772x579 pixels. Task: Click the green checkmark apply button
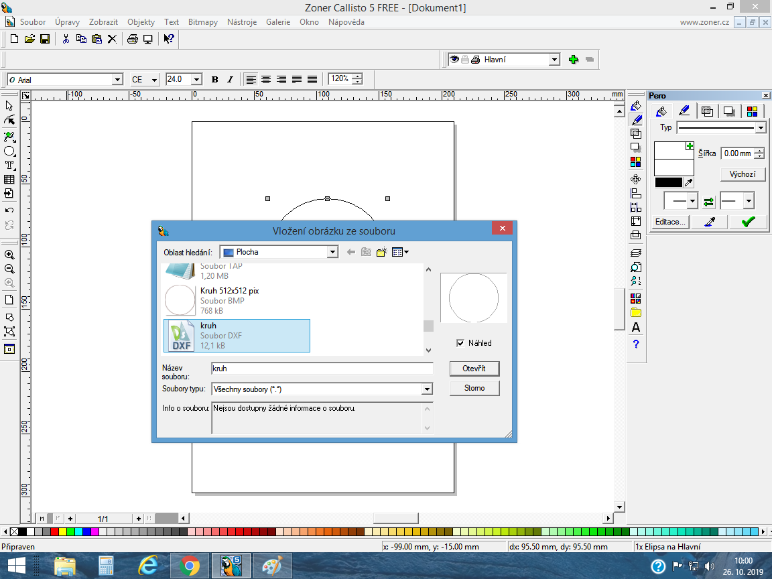pos(748,222)
